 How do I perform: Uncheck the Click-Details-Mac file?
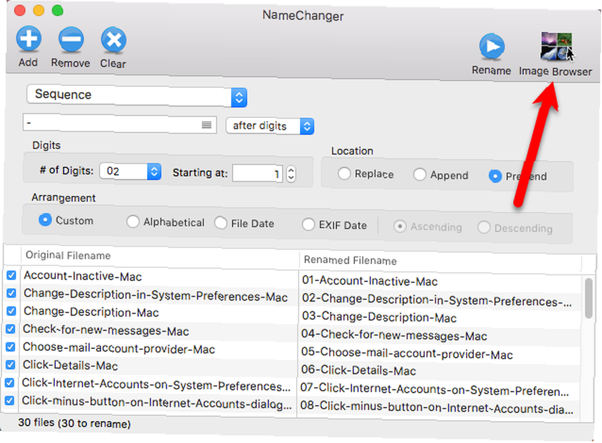pyautogui.click(x=10, y=365)
